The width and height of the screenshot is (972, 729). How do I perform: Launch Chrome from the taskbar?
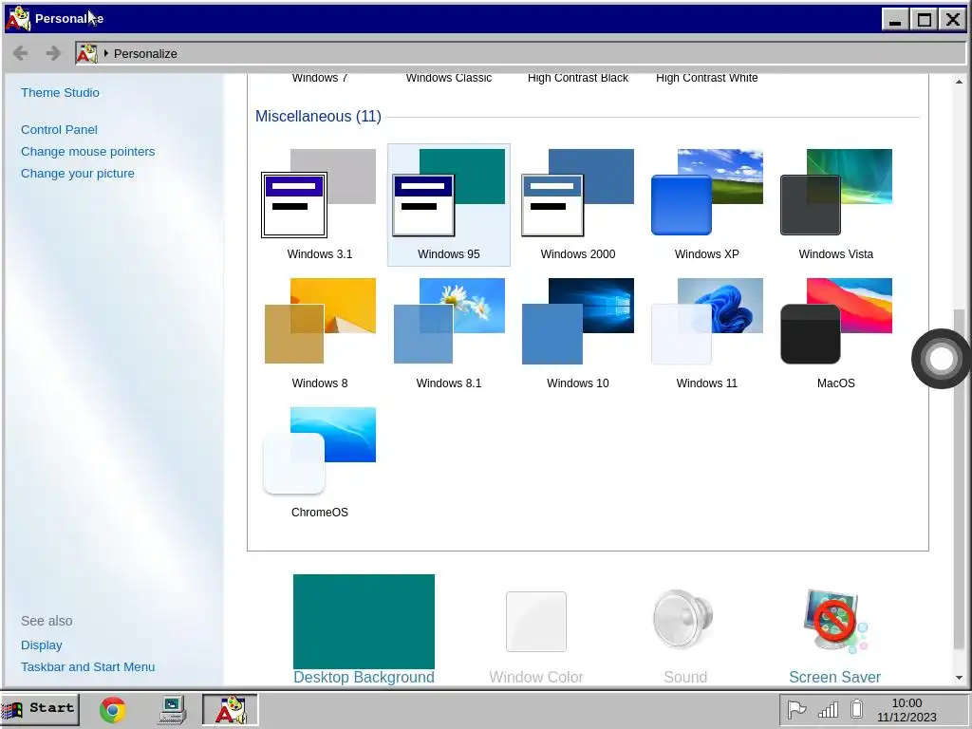pyautogui.click(x=113, y=710)
